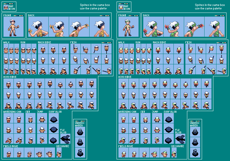Click the "FRONT" label in orange-outfit sheet
The image size is (230, 161).
point(7,15)
